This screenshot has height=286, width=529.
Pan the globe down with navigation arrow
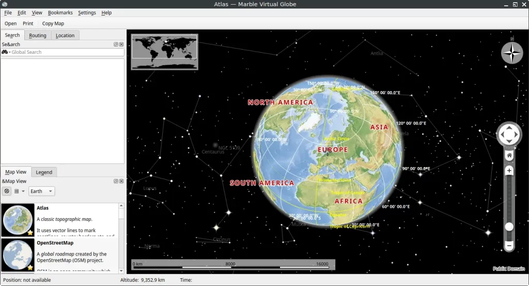(509, 141)
